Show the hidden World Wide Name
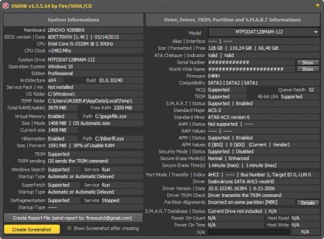 (x=308, y=69)
